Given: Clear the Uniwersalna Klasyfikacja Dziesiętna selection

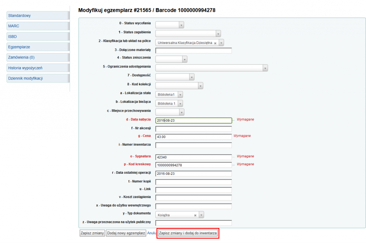Looking at the screenshot, I should [x=215, y=43].
